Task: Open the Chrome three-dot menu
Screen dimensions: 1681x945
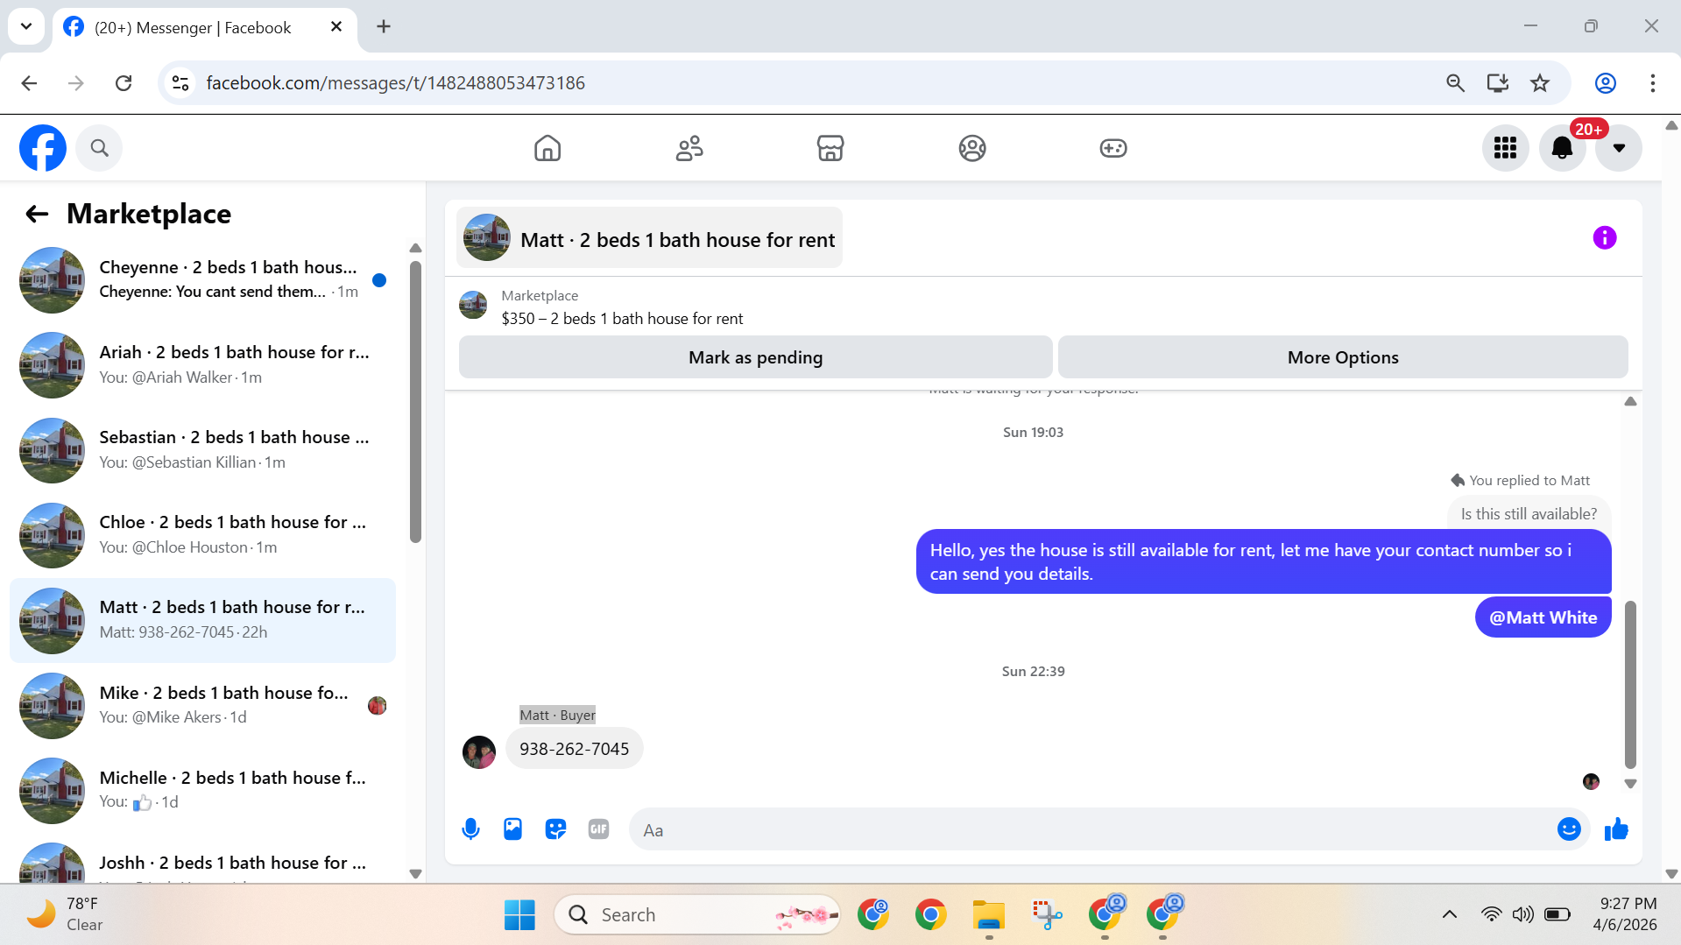Action: click(1653, 83)
